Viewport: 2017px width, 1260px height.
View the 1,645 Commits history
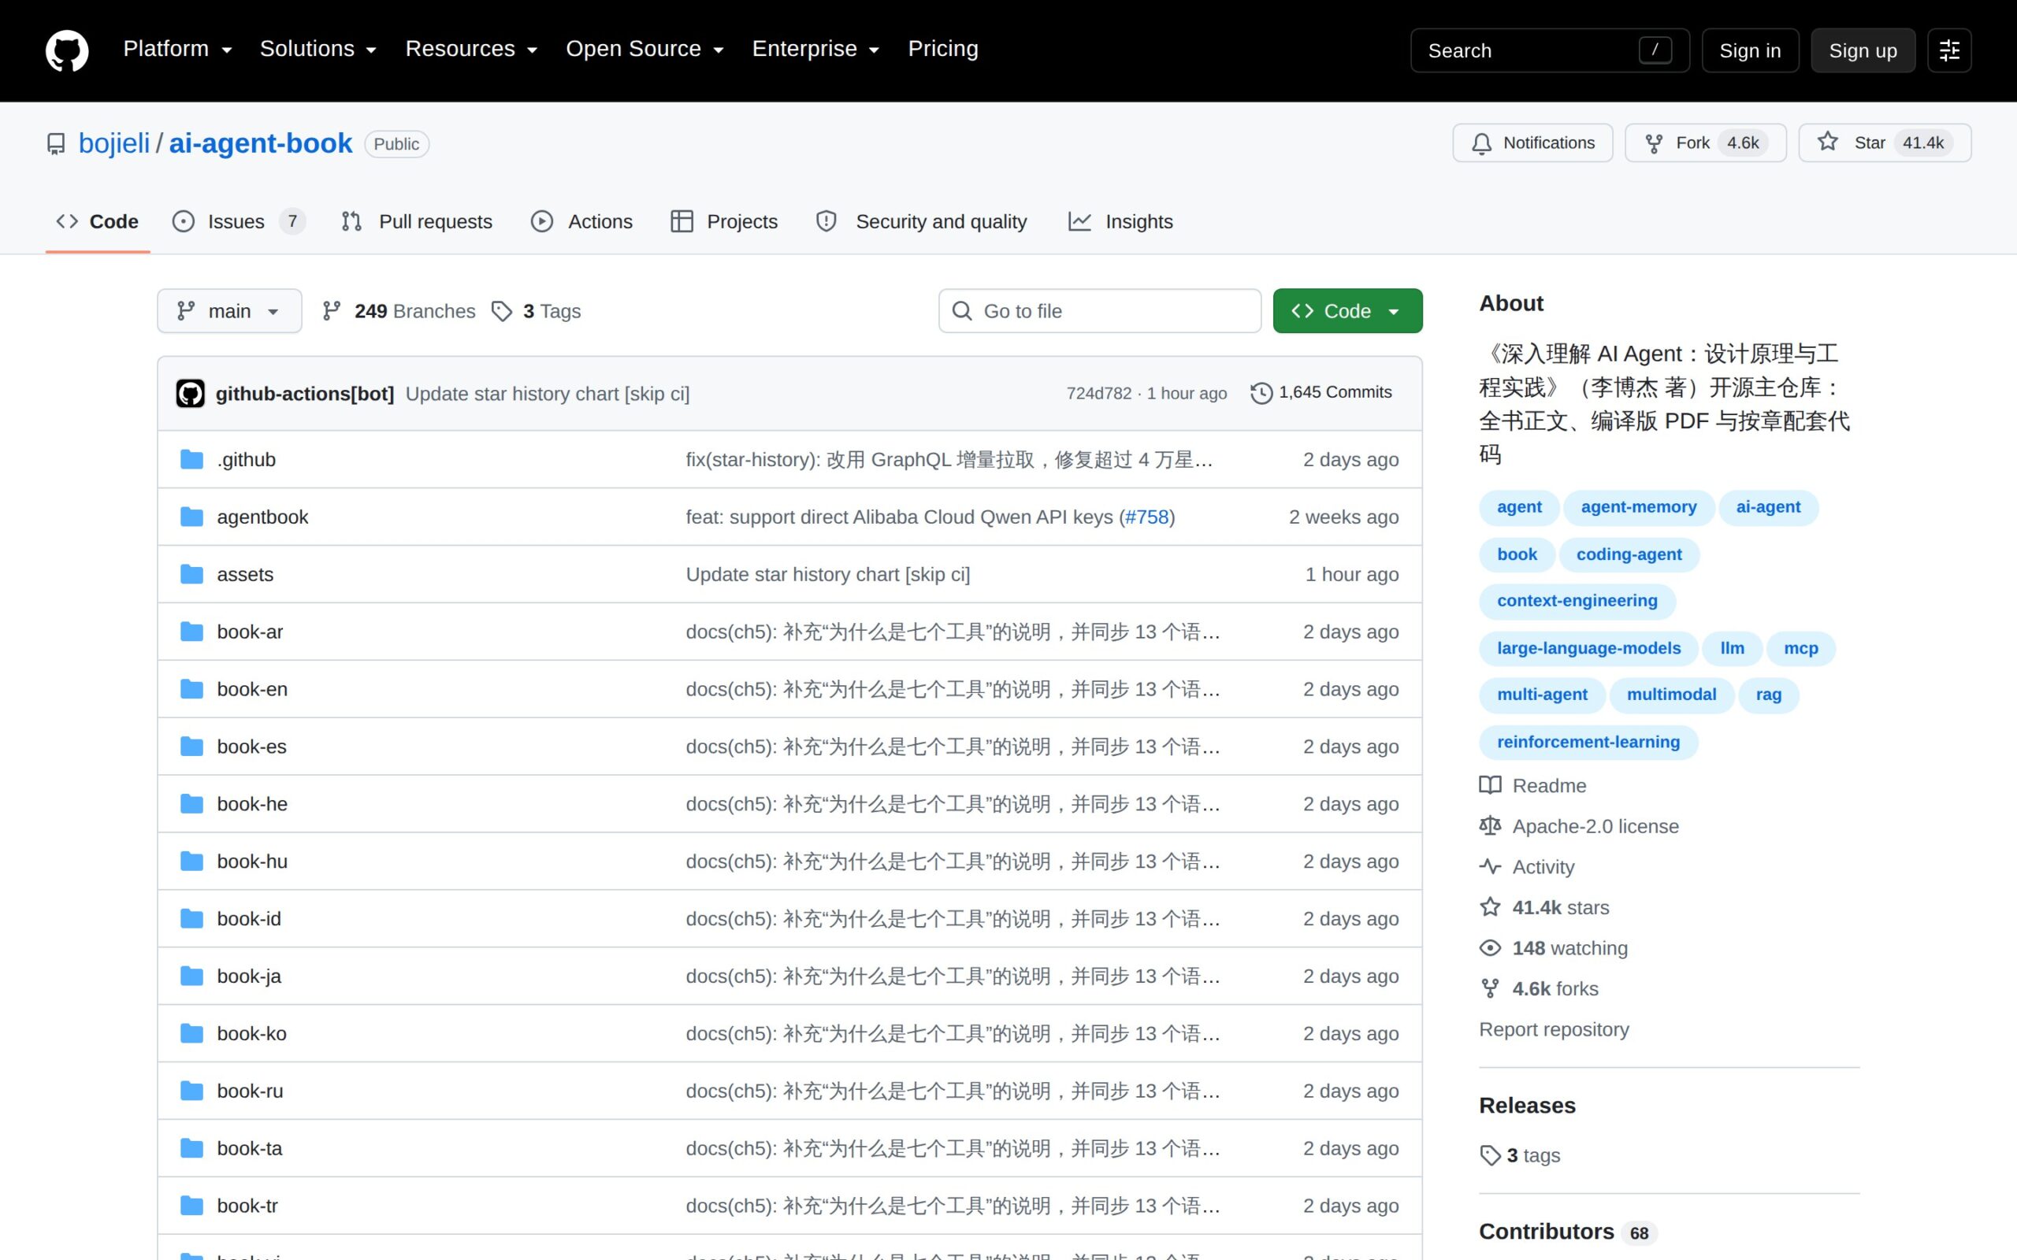pyautogui.click(x=1321, y=392)
